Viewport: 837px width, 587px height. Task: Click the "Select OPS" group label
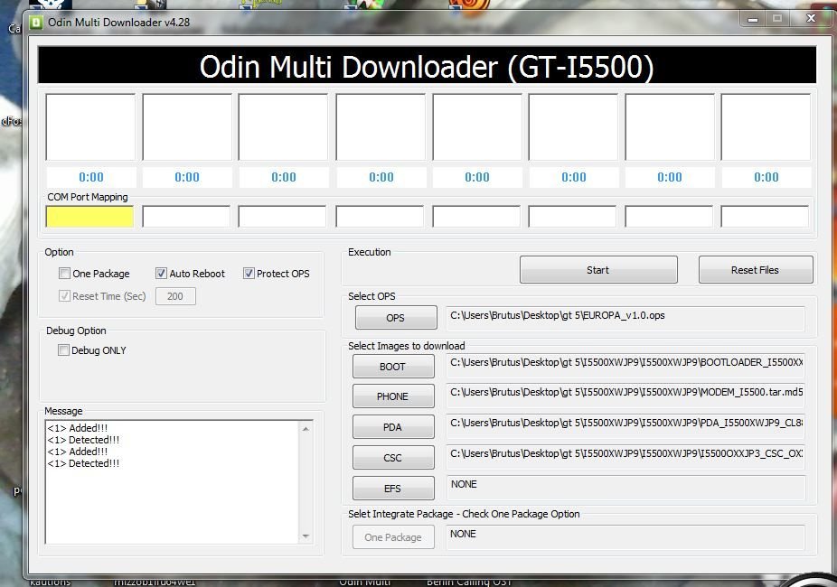point(372,296)
